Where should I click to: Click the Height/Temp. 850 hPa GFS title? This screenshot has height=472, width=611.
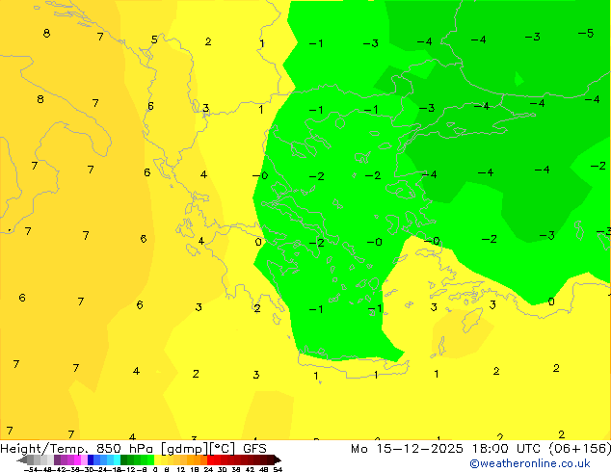(x=133, y=449)
